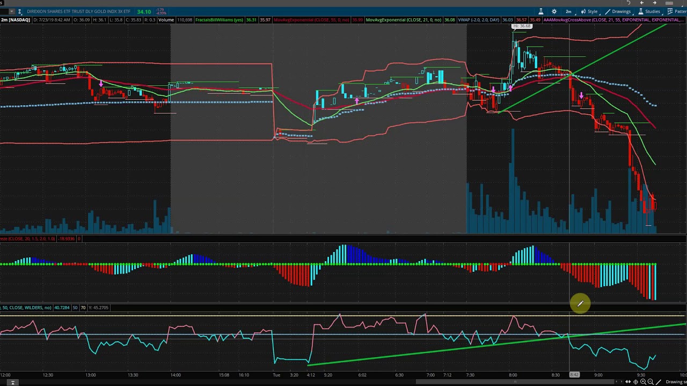Screen dimensions: 687x386
Task: Click the crosshair pan icon at the bottom
Action: point(635,382)
